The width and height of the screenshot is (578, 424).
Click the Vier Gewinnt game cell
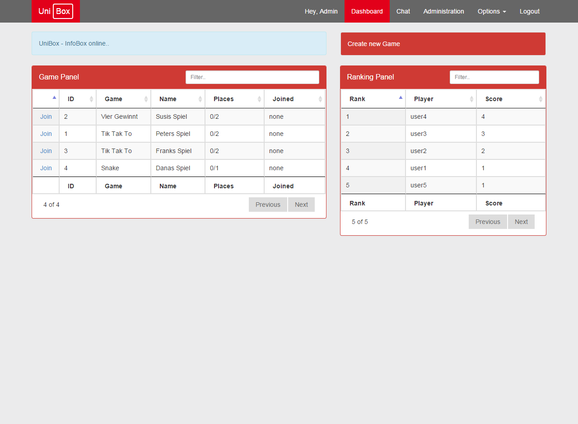tap(123, 116)
